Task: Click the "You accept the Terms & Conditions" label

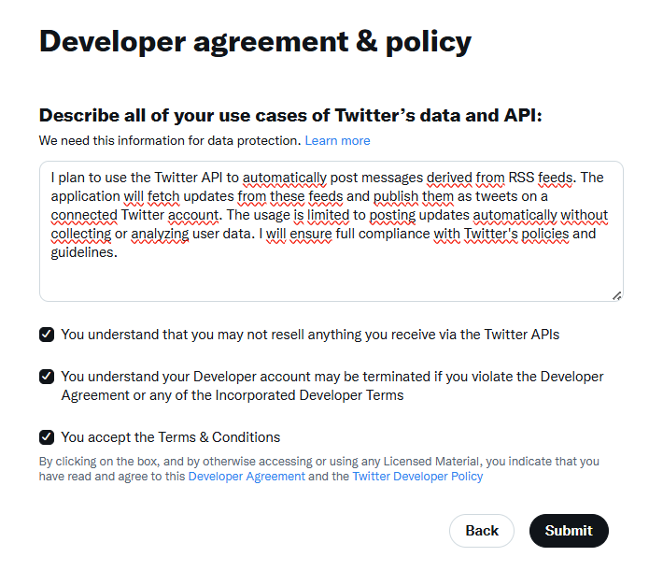Action: point(171,437)
